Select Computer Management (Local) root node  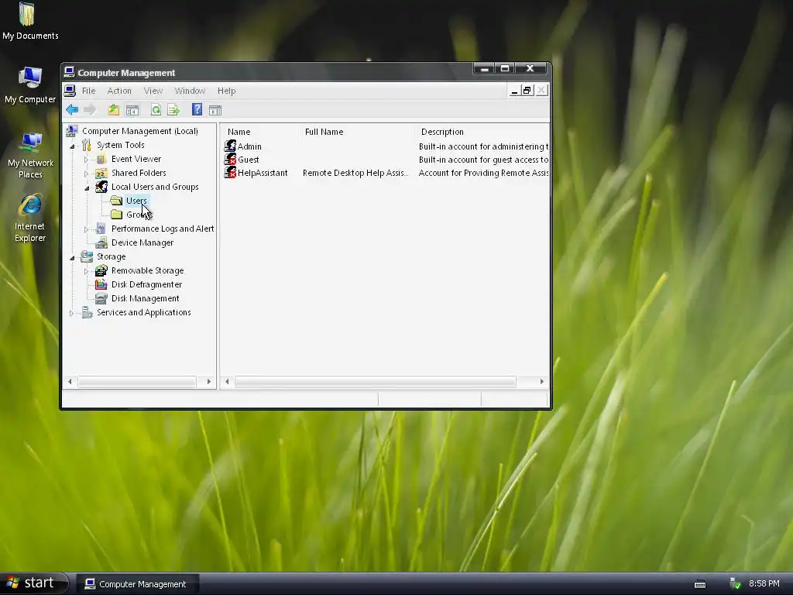(x=139, y=131)
